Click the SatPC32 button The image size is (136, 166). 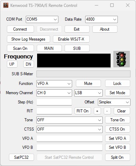coord(21,157)
